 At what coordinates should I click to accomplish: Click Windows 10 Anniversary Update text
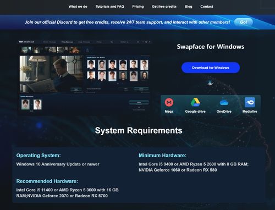tap(58, 164)
